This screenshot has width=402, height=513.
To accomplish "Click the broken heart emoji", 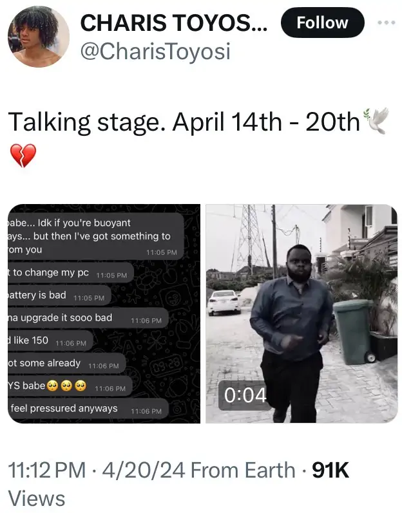I will pyautogui.click(x=23, y=156).
